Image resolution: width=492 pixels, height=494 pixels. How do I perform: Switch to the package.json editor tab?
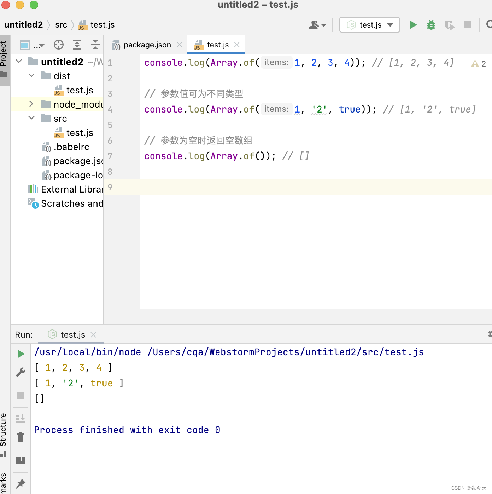pos(147,45)
